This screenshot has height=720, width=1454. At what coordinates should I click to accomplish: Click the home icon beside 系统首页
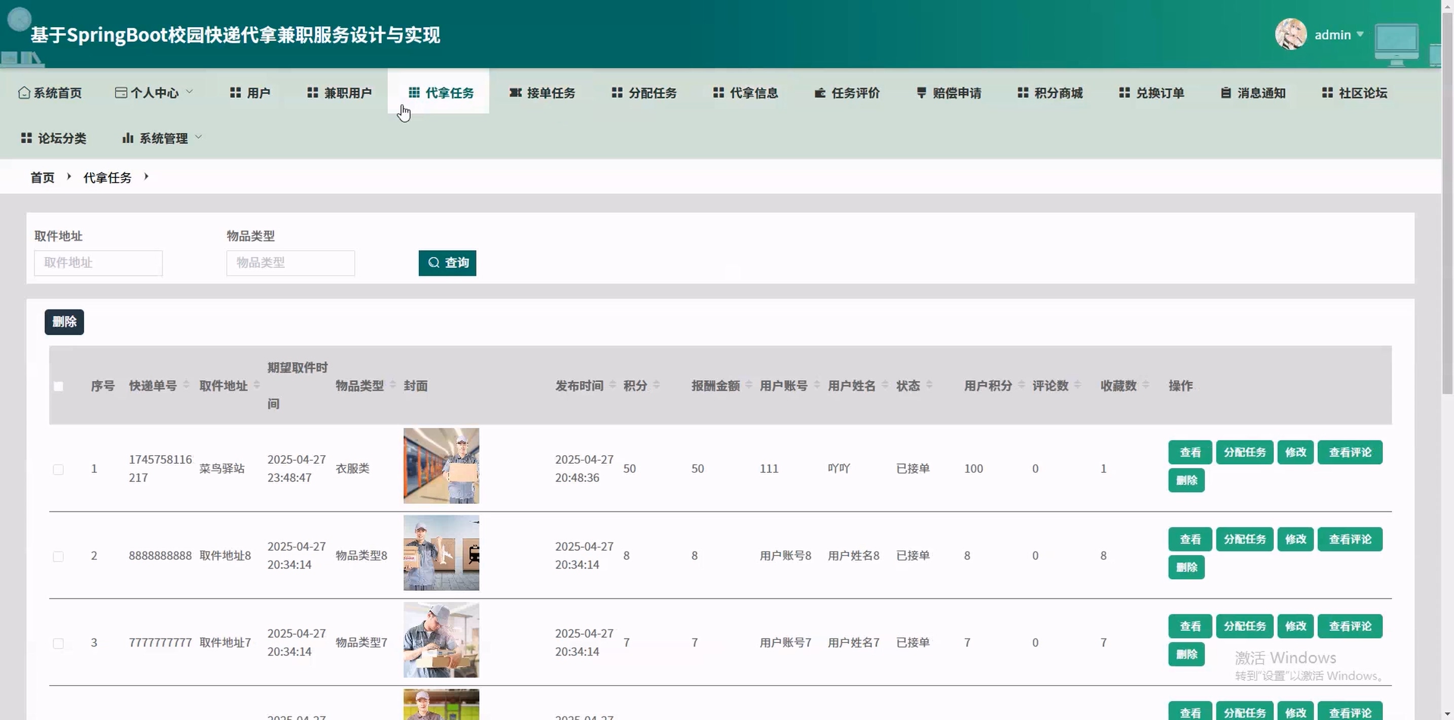pos(24,93)
